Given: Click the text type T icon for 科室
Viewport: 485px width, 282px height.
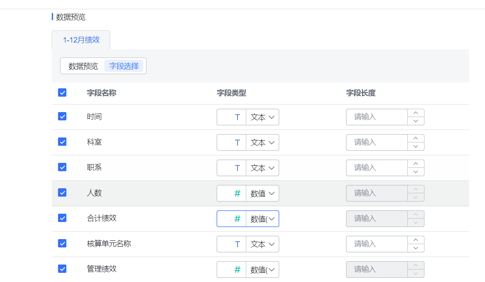Looking at the screenshot, I should point(237,142).
